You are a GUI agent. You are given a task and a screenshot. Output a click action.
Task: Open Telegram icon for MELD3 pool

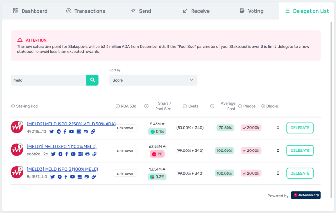60,177
